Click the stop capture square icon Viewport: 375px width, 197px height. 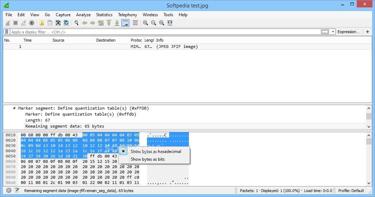pyautogui.click(x=16, y=23)
